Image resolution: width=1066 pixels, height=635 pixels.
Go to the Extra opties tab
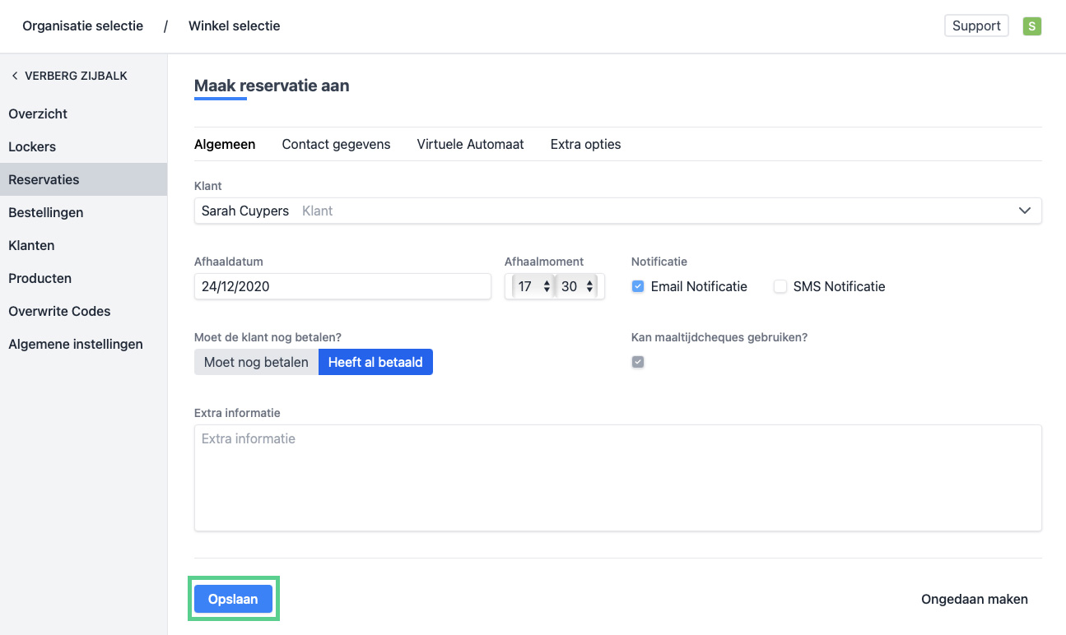tap(585, 144)
